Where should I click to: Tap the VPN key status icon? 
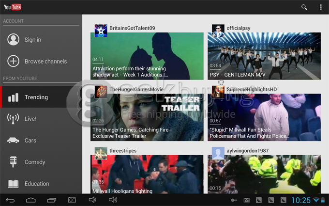click(x=234, y=200)
